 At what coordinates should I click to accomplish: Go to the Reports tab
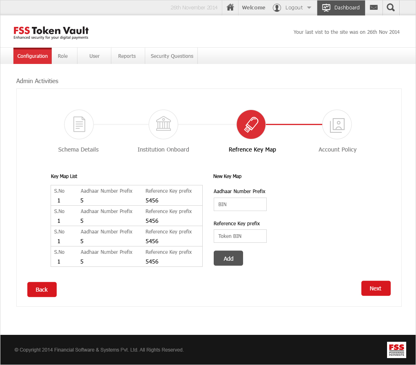pos(127,56)
